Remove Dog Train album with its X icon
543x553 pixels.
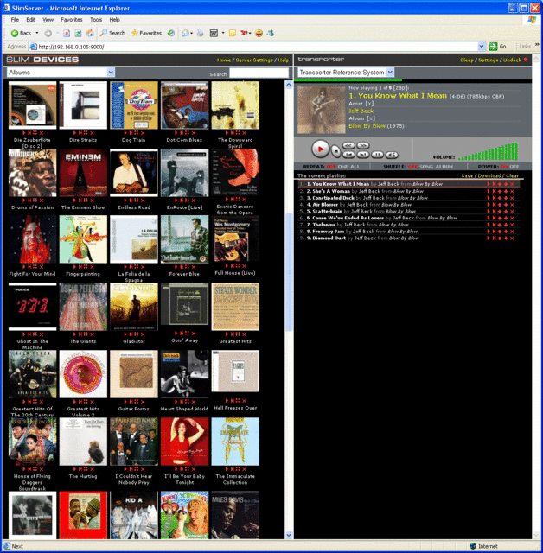[143, 133]
